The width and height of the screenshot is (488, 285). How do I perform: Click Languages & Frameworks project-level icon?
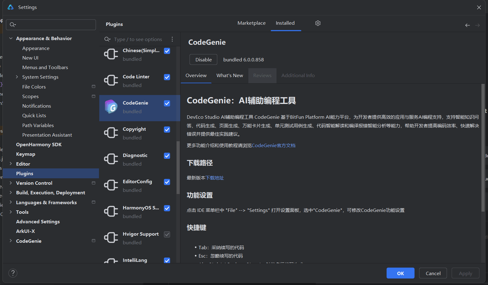tap(93, 202)
